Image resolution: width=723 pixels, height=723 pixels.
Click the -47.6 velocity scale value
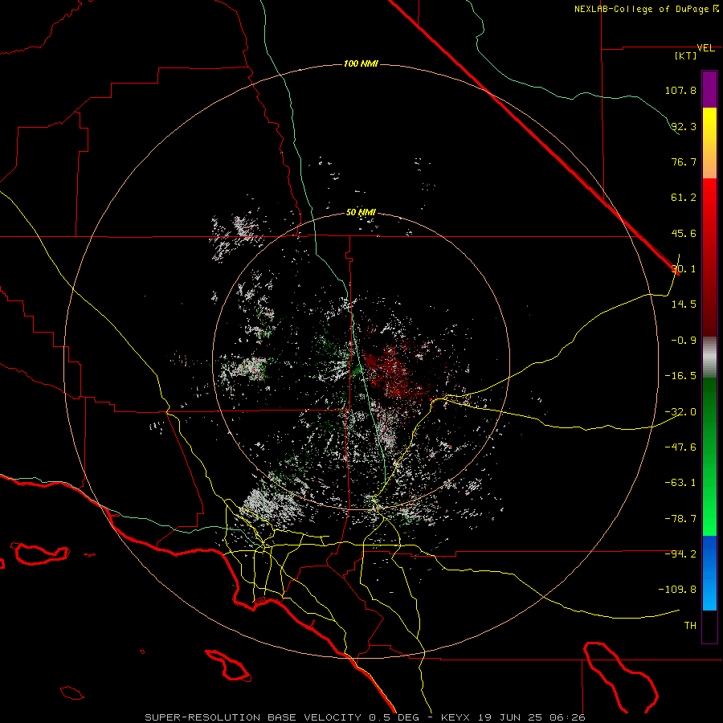tap(680, 447)
